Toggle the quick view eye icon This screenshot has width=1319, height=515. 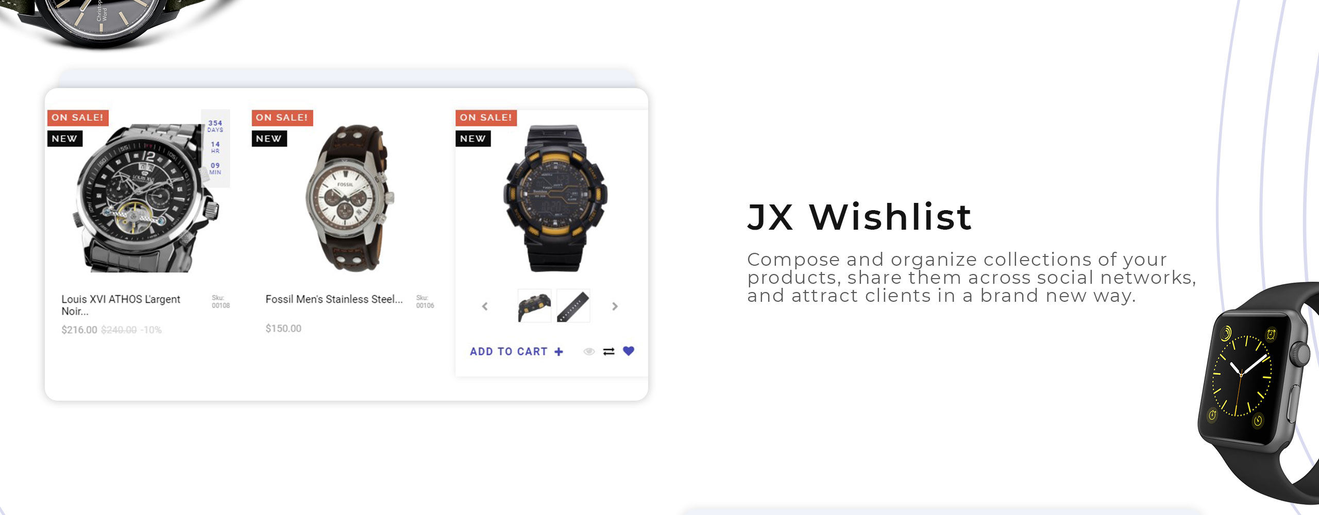[x=589, y=352]
